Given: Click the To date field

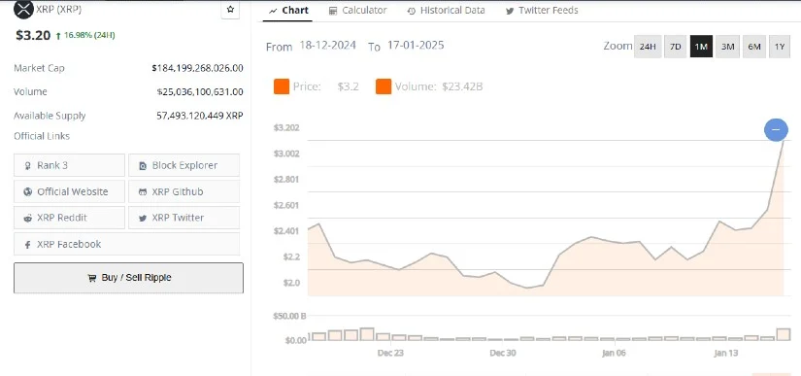Looking at the screenshot, I should [416, 45].
